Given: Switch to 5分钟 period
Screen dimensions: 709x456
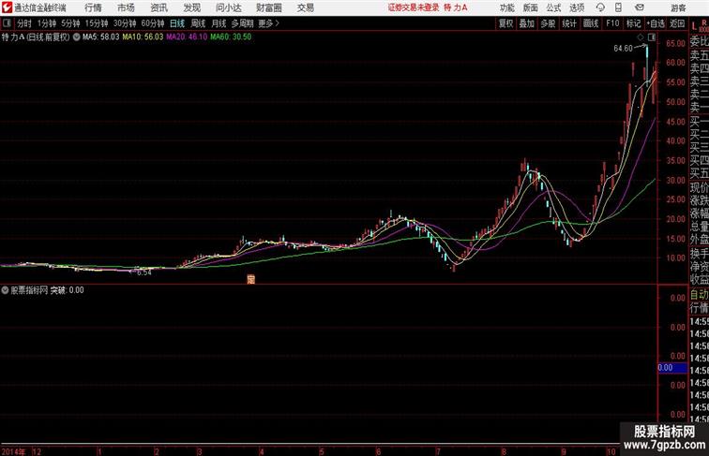Looking at the screenshot, I should (x=70, y=23).
